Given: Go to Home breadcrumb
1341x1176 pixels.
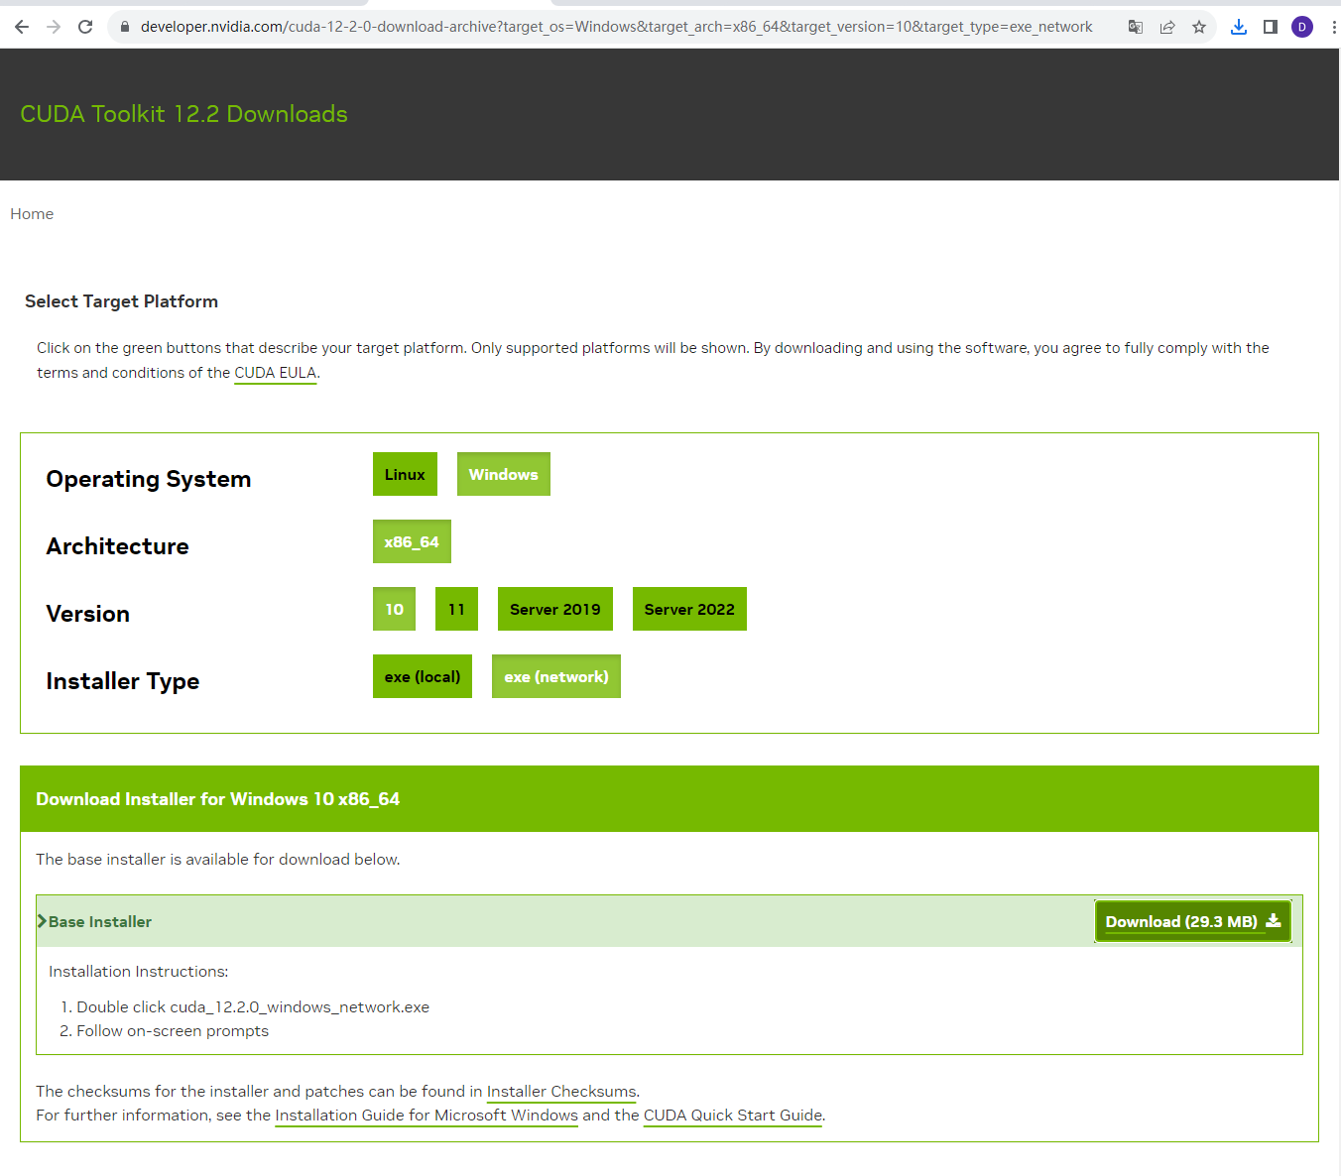Looking at the screenshot, I should click(32, 214).
